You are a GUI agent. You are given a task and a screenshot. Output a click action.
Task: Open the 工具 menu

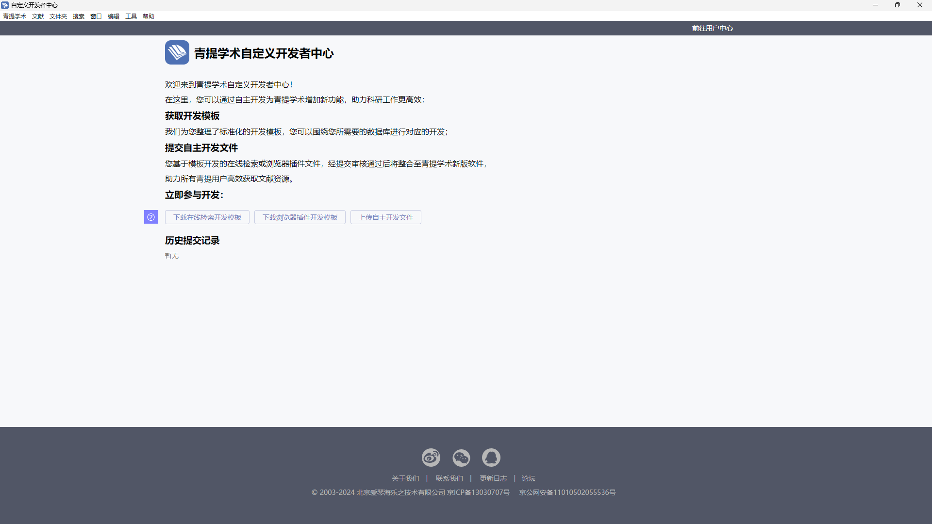(131, 16)
